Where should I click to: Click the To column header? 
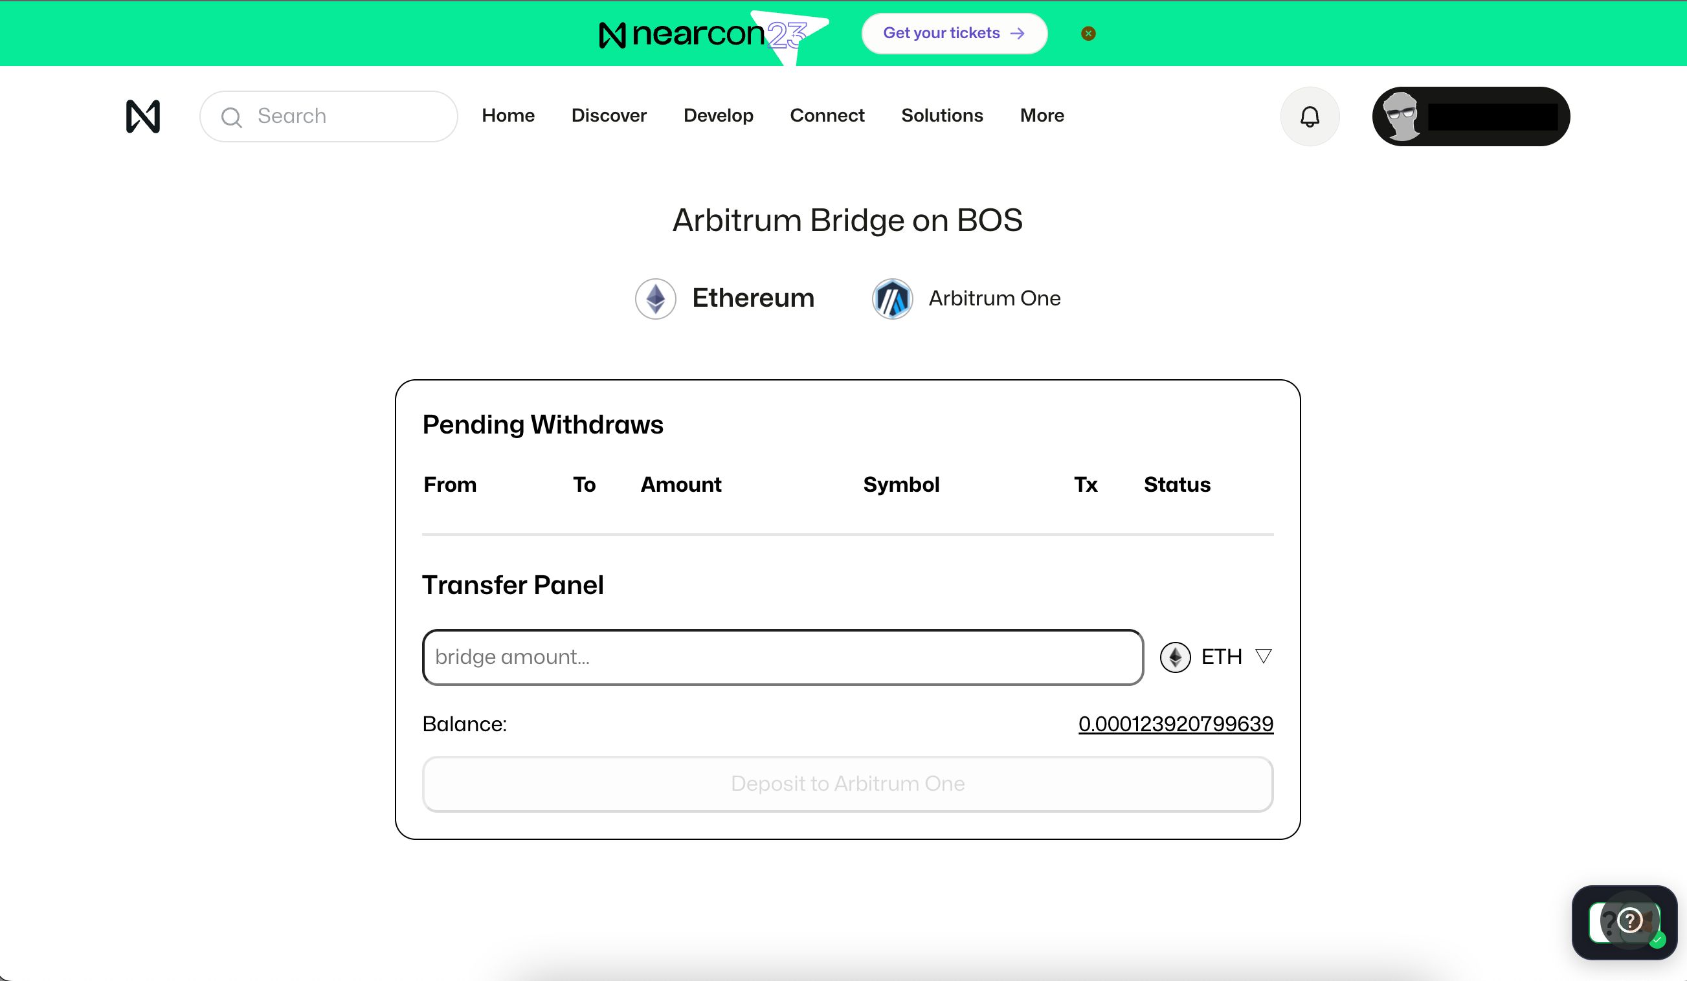584,485
